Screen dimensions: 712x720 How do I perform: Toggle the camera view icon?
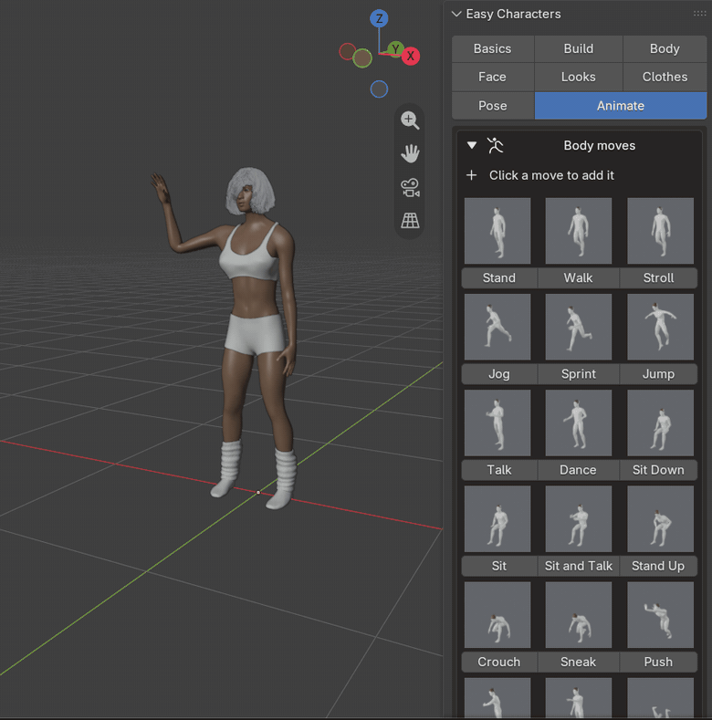(x=410, y=188)
